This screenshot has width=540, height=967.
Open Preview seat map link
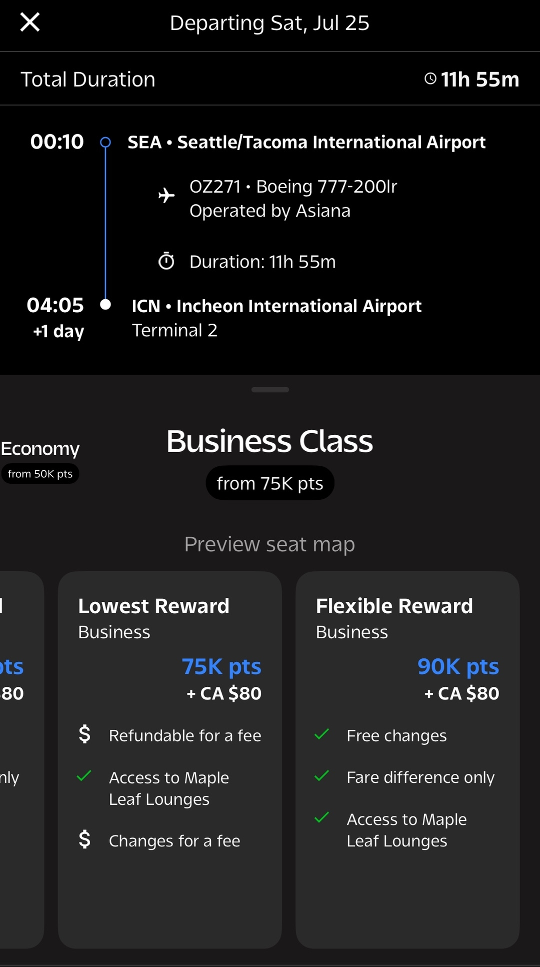(x=269, y=544)
